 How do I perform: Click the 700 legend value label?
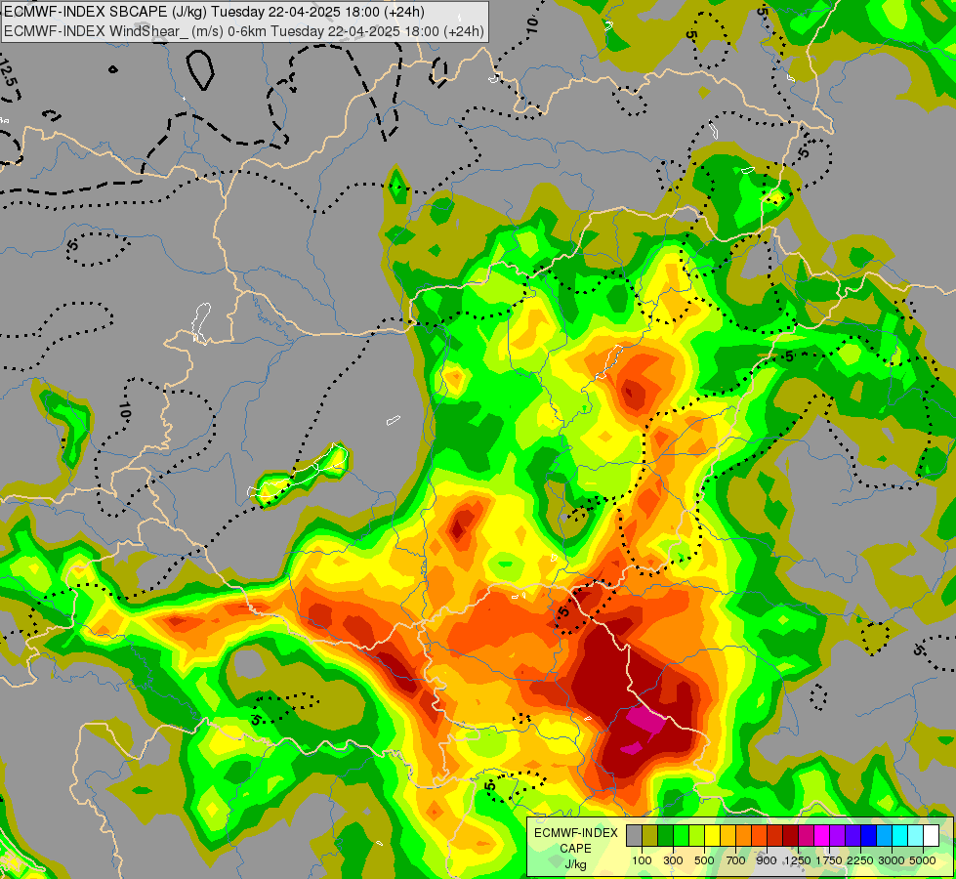pyautogui.click(x=736, y=860)
